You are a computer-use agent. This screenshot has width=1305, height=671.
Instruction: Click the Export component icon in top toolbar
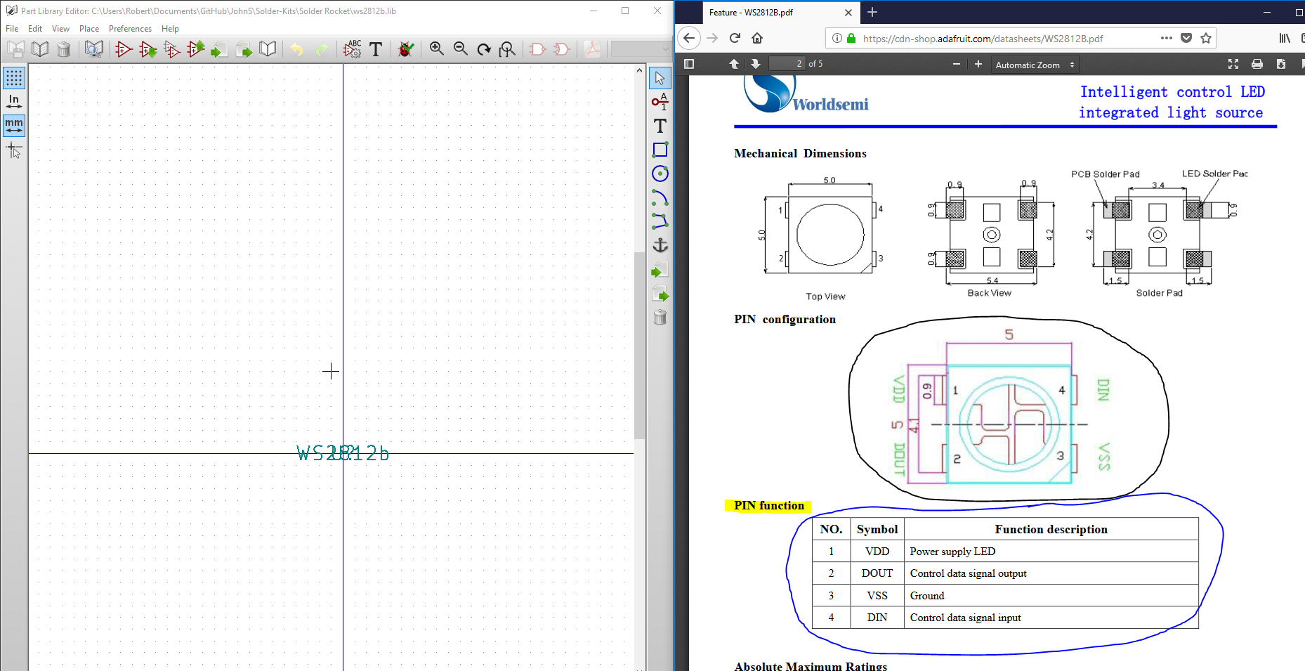244,49
